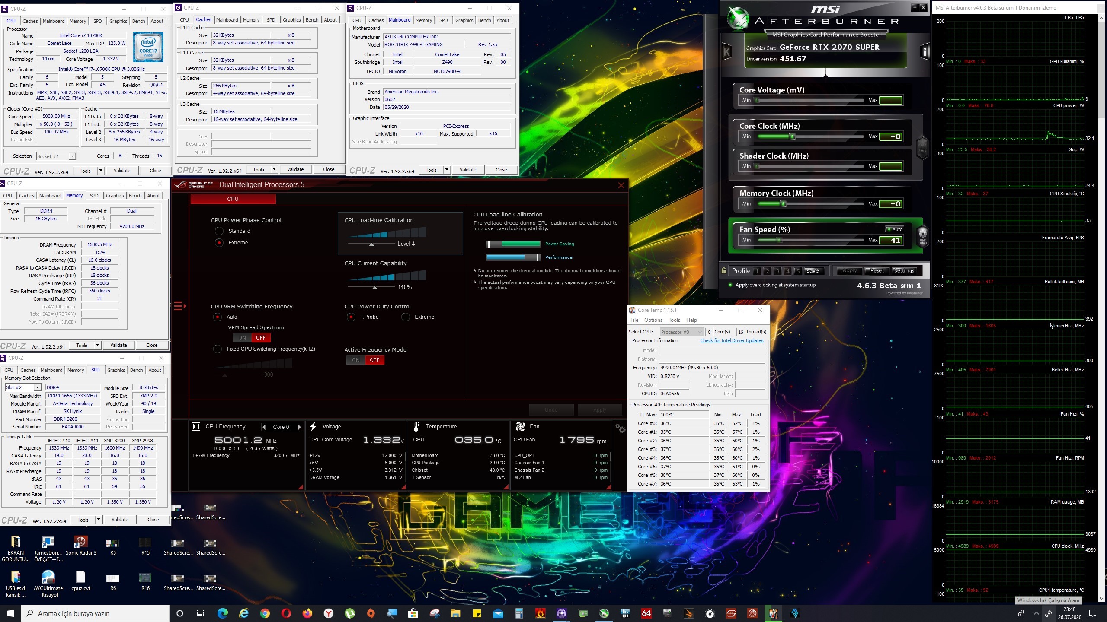Expand Tools dropdown arrow in CPU-Z Mainboard window
The image size is (1107, 622).
(447, 170)
